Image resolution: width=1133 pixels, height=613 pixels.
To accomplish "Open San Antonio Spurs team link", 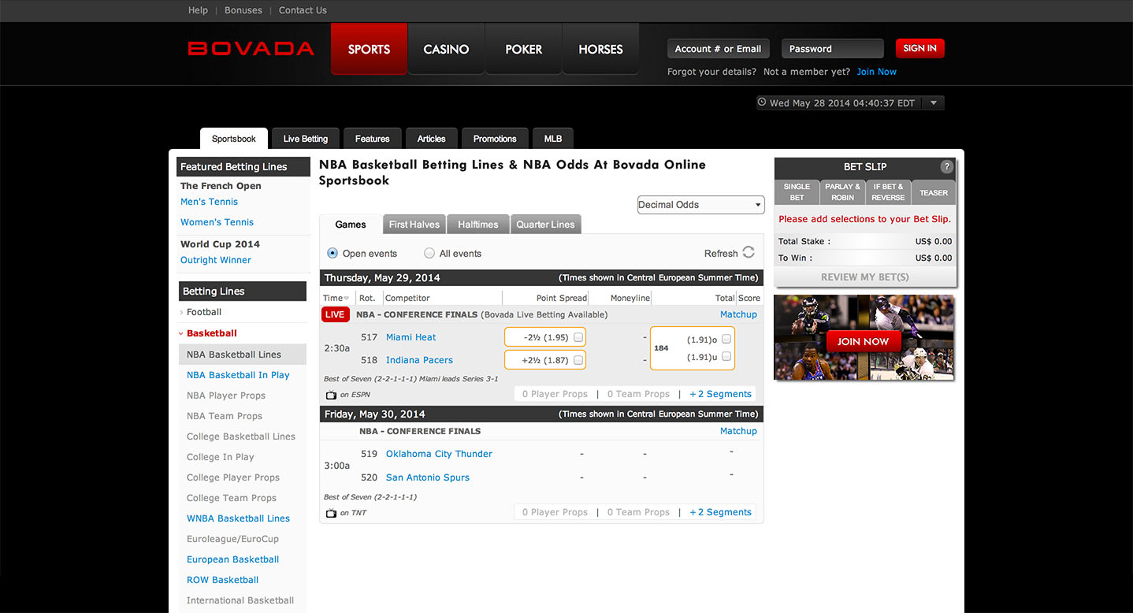I will pos(427,477).
